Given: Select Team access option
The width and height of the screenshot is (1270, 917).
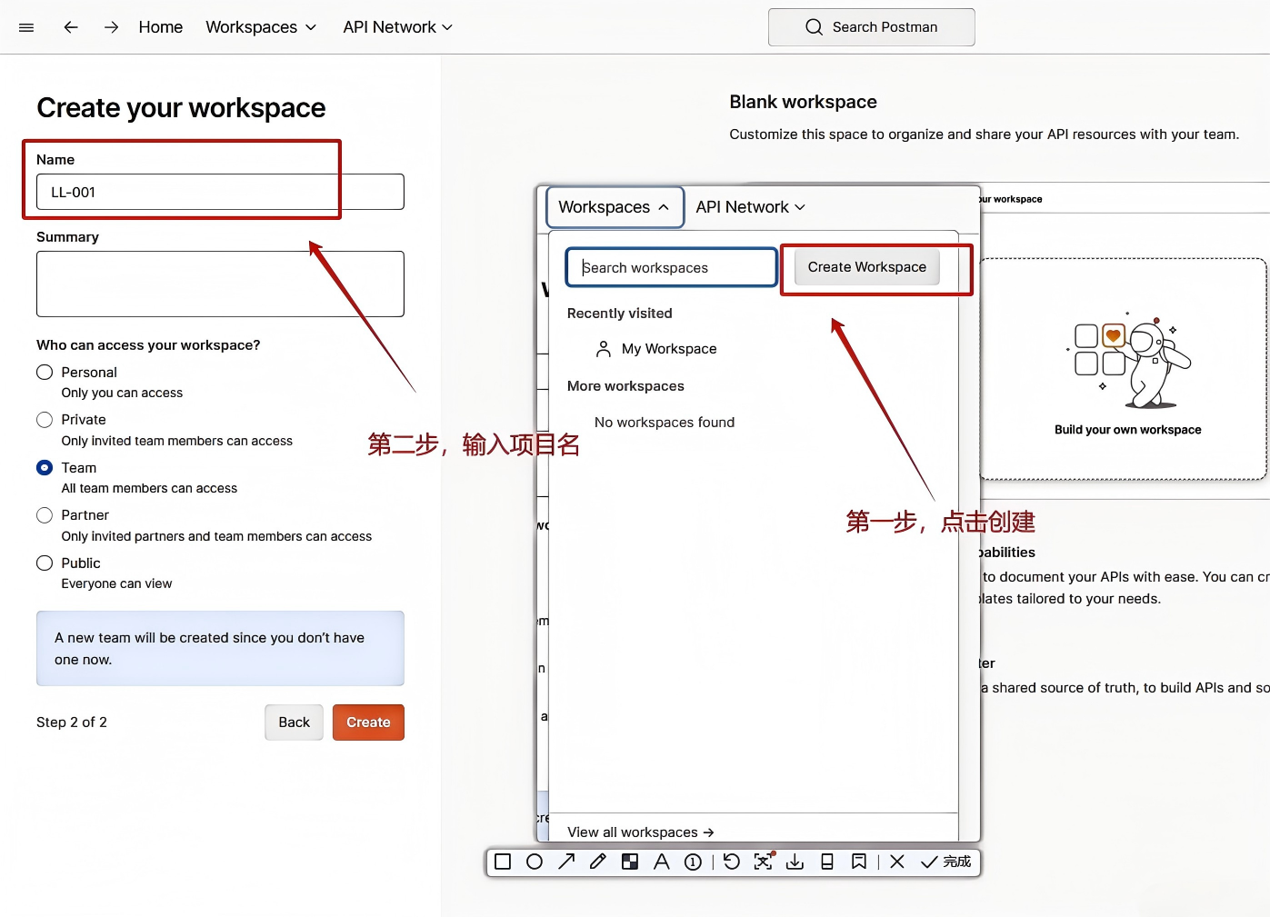Looking at the screenshot, I should pyautogui.click(x=45, y=468).
